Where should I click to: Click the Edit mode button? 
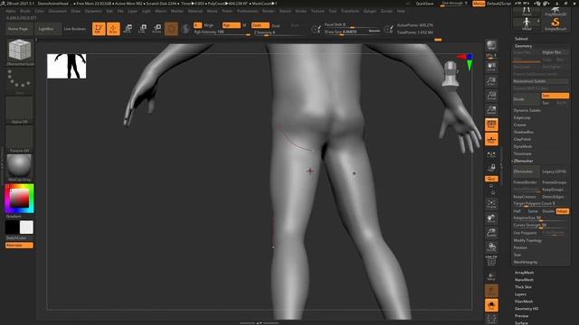click(x=99, y=29)
